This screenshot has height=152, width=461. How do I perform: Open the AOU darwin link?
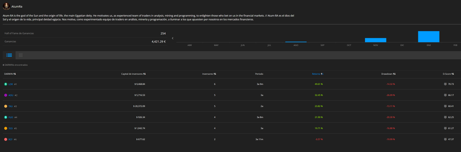(x=11, y=95)
